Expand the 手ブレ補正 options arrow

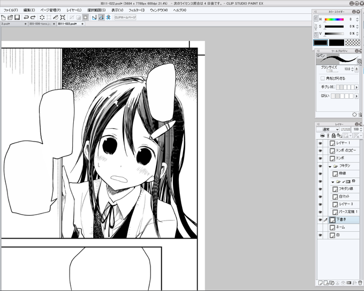click(357, 87)
